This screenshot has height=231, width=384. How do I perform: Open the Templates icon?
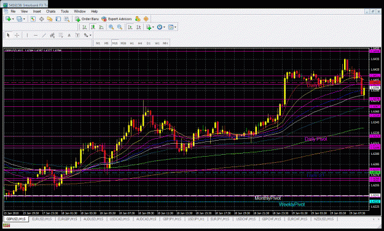(x=171, y=27)
